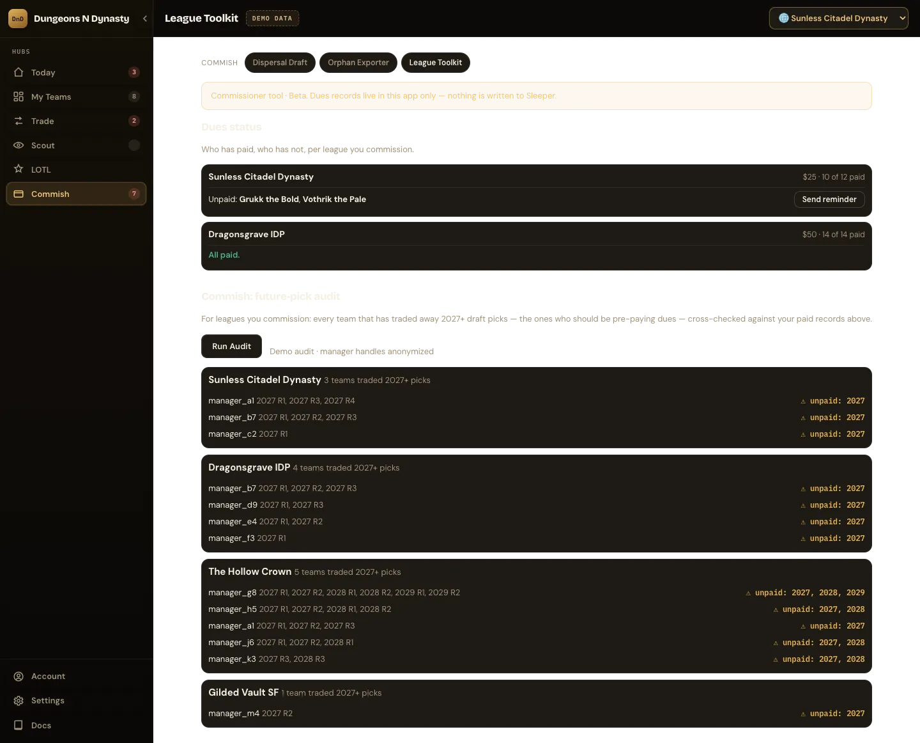The image size is (920, 743).
Task: Open the Settings gear icon
Action: (x=19, y=701)
